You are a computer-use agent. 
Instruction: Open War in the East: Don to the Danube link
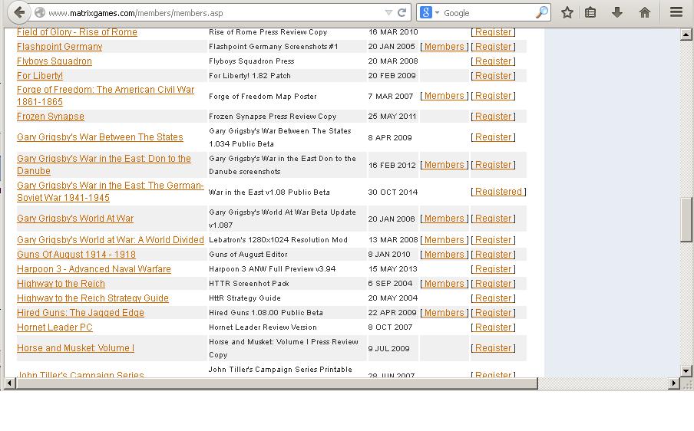pyautogui.click(x=104, y=164)
